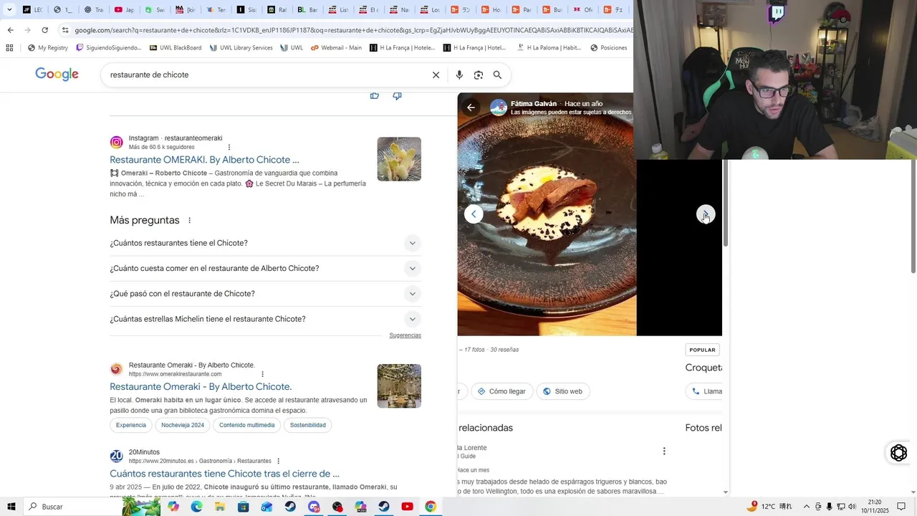The image size is (917, 516).
Task: Search by image with Google Lens icon
Action: click(479, 75)
